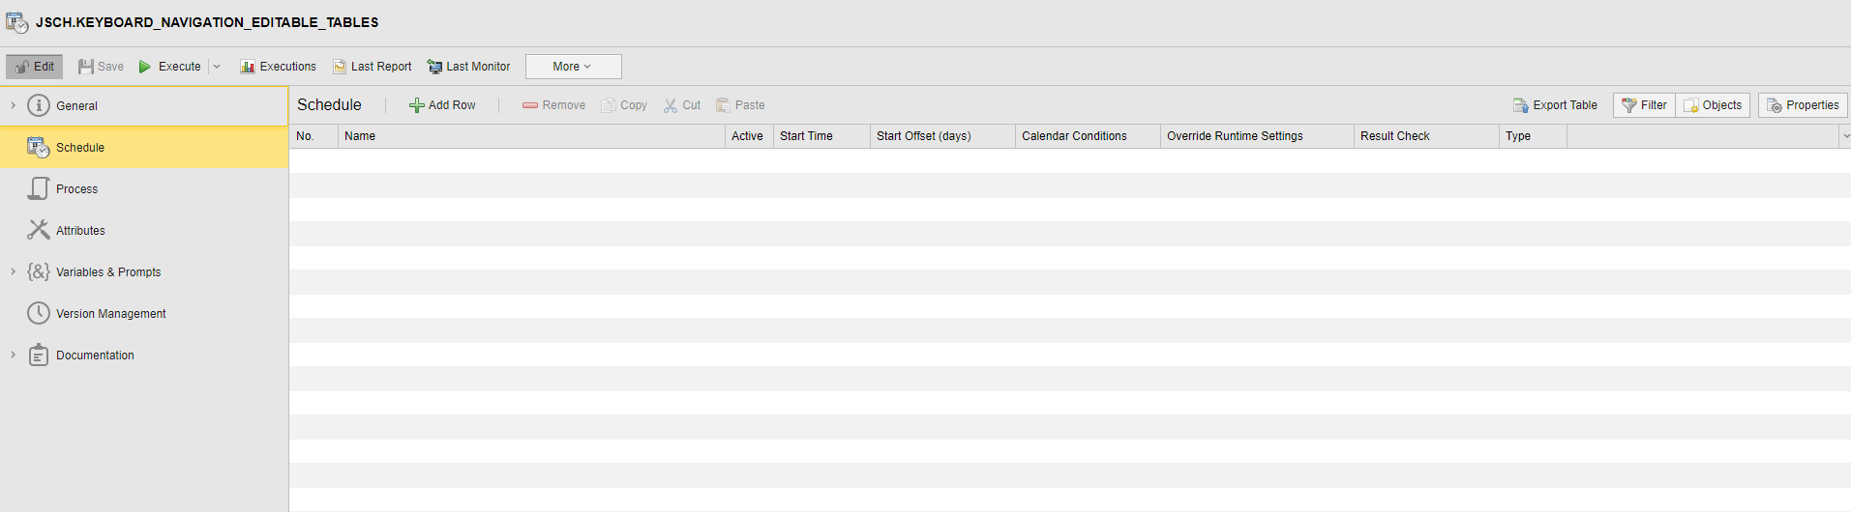Click the Type column header
This screenshot has width=1851, height=512.
point(1533,136)
